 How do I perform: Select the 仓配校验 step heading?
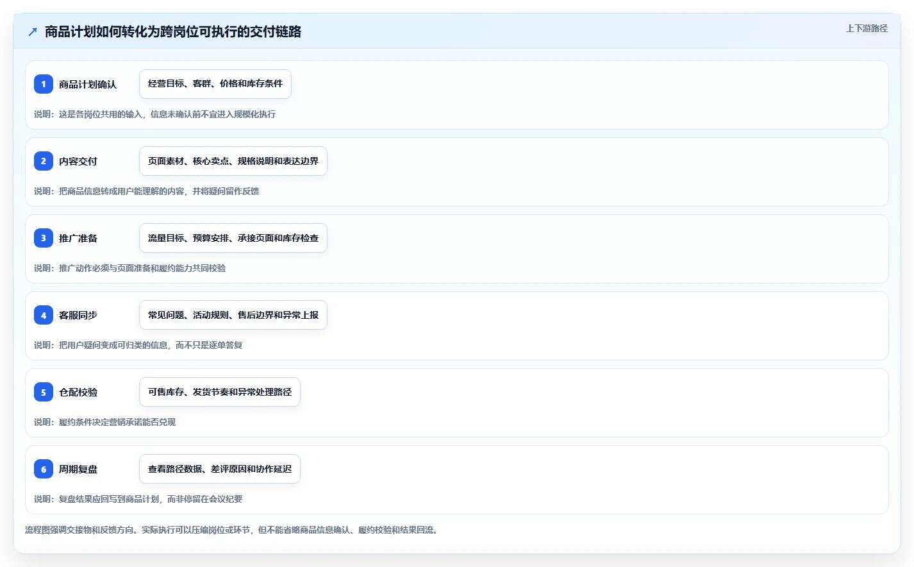pos(78,392)
